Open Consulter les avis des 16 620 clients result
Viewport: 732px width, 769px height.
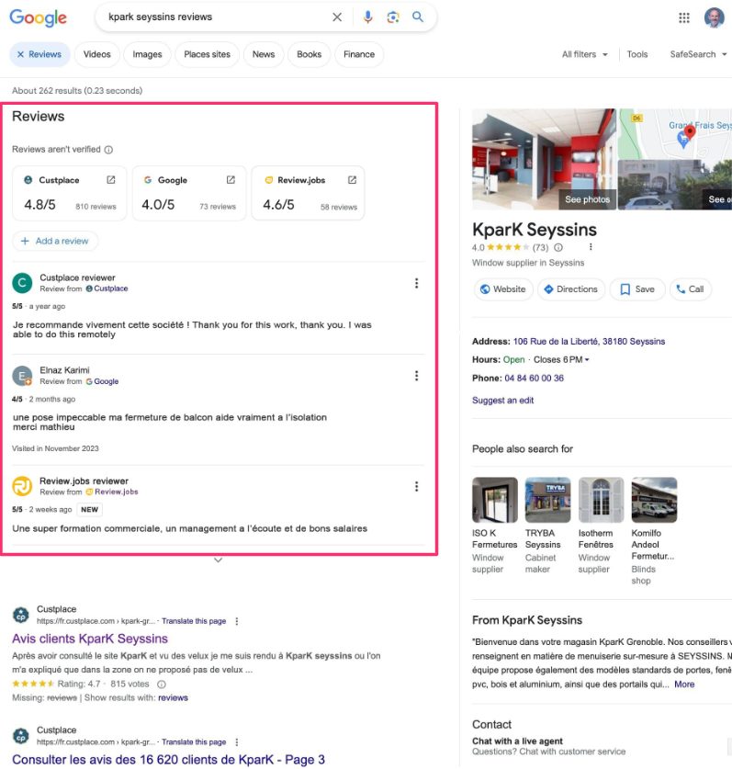pos(168,760)
